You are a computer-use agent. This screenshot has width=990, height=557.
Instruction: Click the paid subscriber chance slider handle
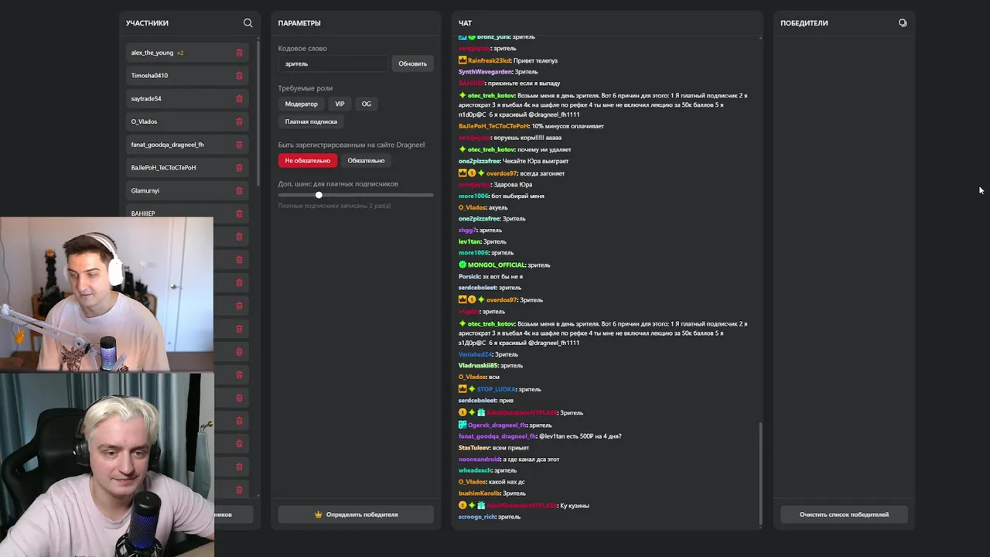point(319,195)
